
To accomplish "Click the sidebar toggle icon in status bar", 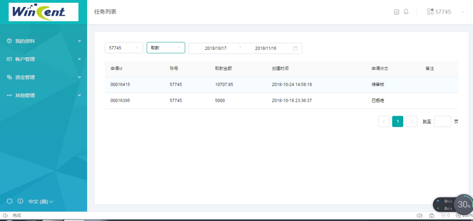I will [6, 215].
